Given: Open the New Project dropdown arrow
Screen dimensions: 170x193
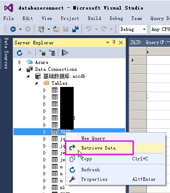Looking at the screenshot, I should (49, 29).
